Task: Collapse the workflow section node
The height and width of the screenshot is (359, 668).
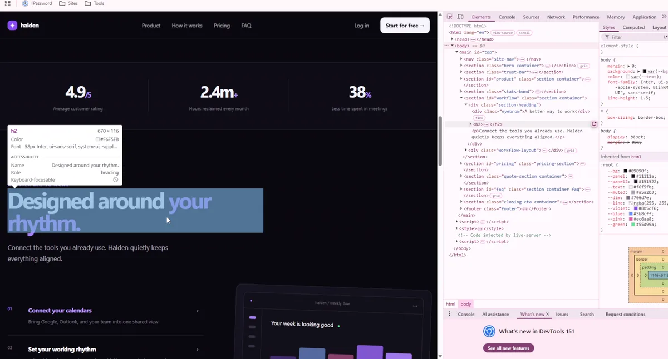Action: (461, 98)
